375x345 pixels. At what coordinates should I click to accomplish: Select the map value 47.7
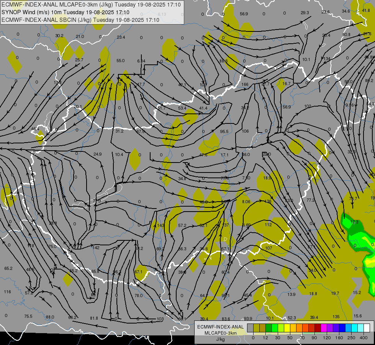(x=141, y=84)
